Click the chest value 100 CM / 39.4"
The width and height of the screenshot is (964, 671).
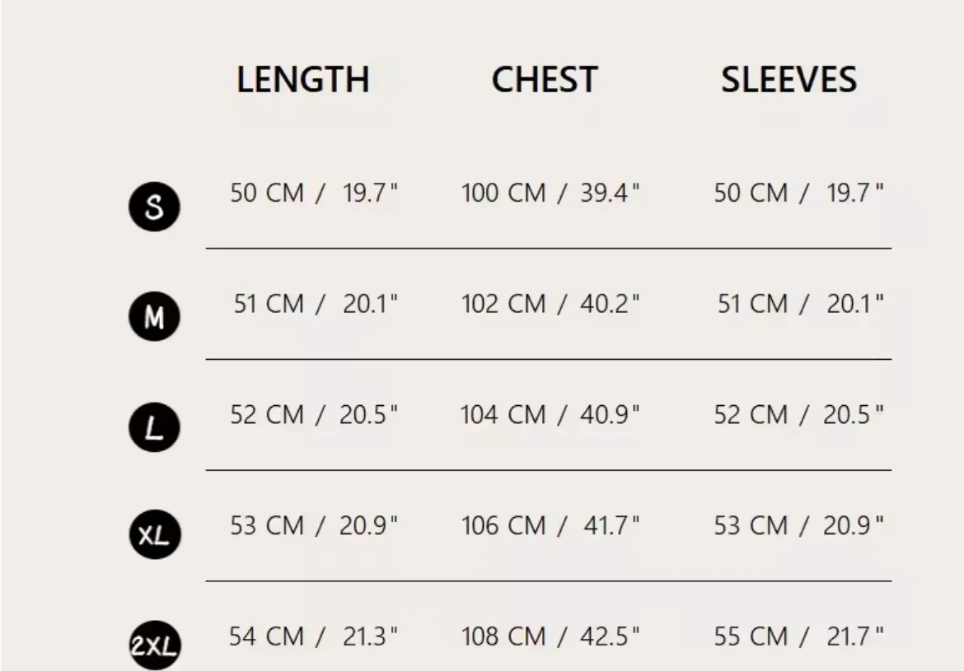tap(550, 193)
